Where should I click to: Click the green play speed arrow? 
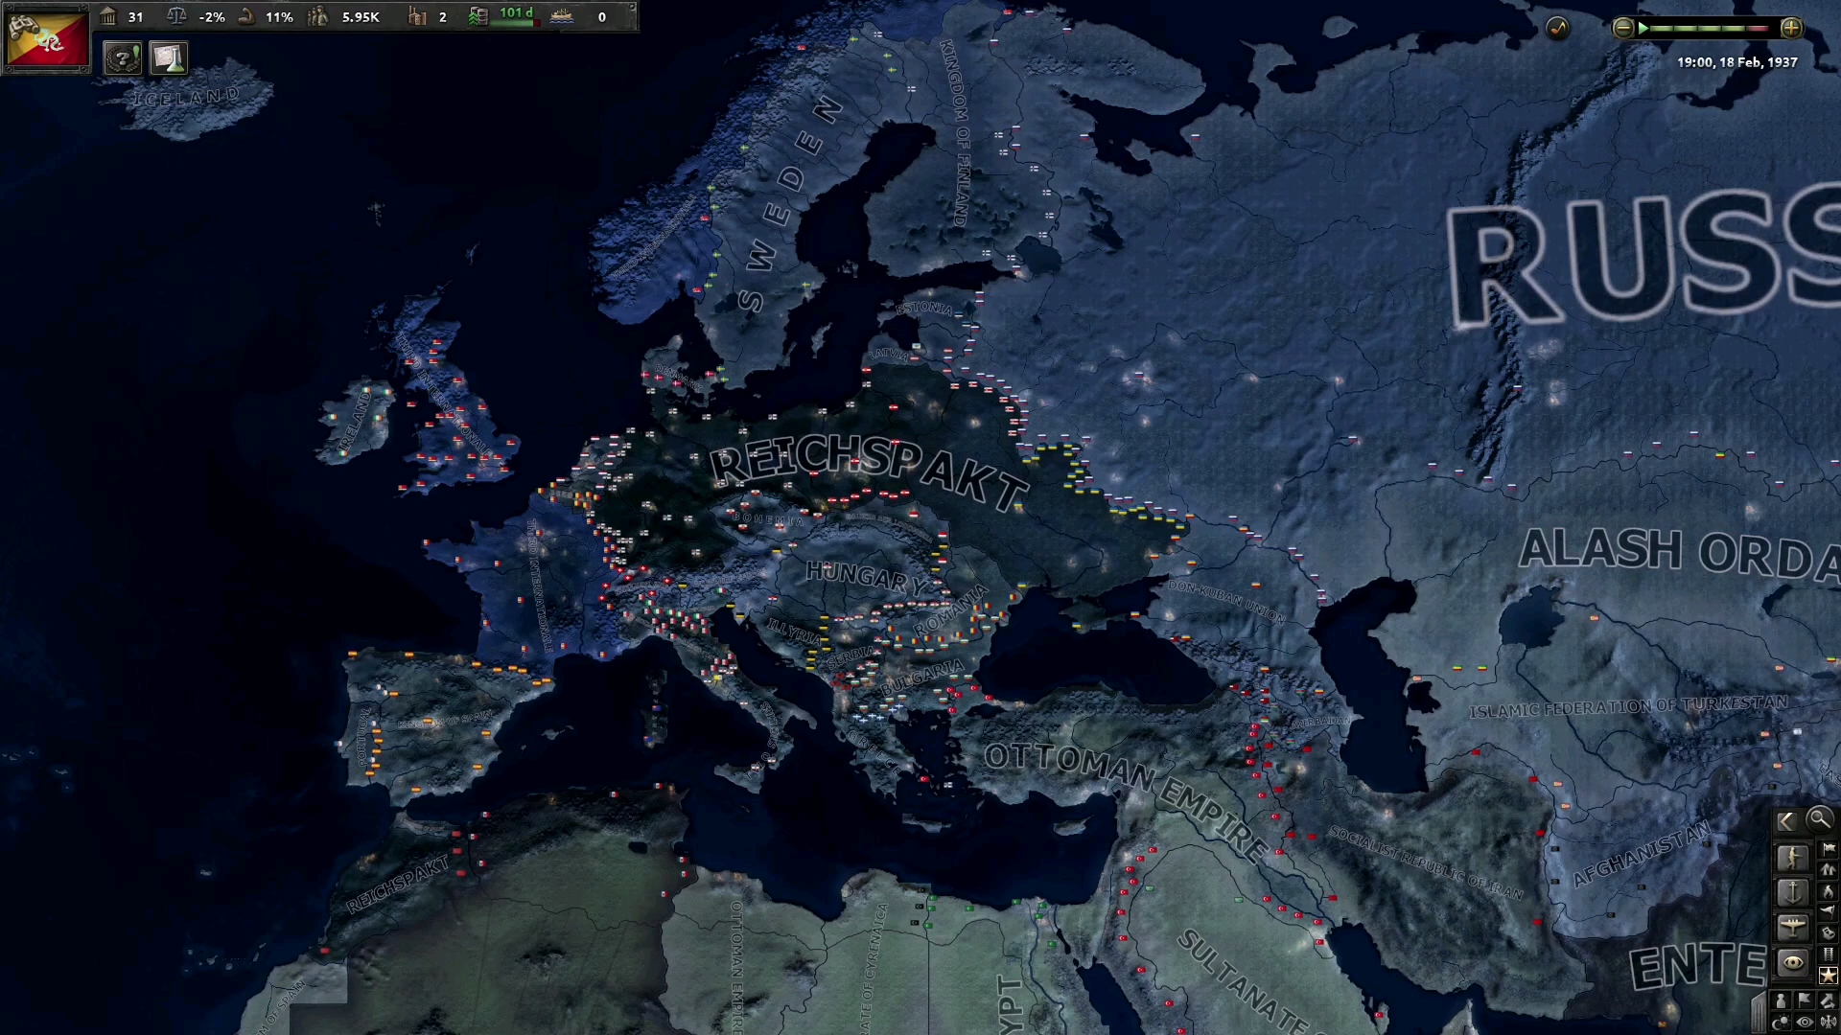(x=1643, y=28)
